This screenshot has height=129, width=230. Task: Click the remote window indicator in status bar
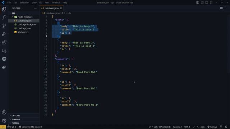[x=3, y=127]
